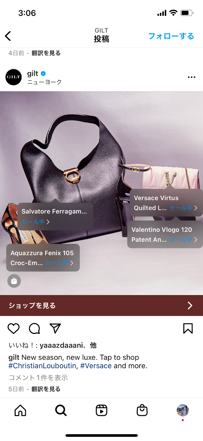Open Salvatore Ferragamo product tag
Screen dimensions: 203x441
click(55, 216)
